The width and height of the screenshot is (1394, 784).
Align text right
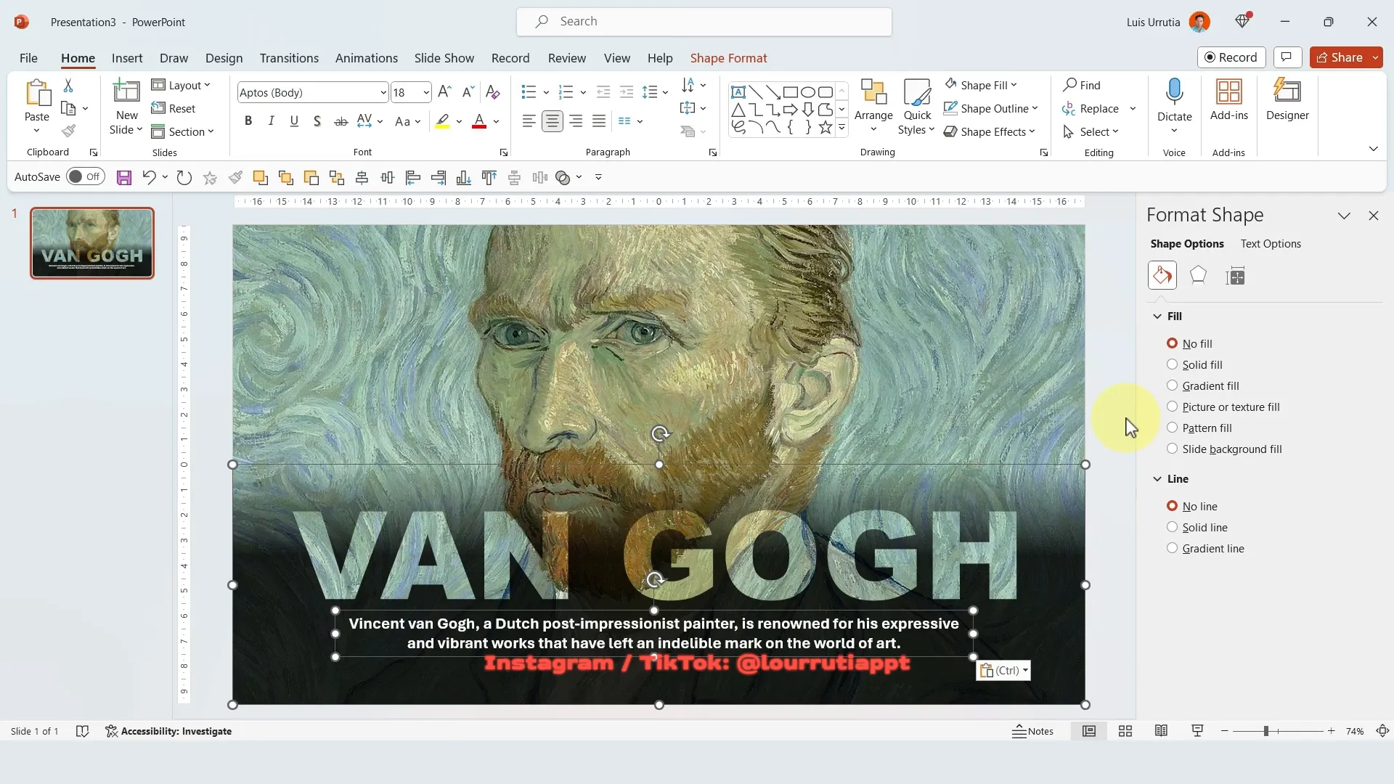pos(576,121)
